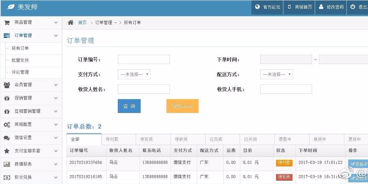This screenshot has width=368, height=184.
Task: Click the list icon beside 订单管理
Action: tap(7, 35)
